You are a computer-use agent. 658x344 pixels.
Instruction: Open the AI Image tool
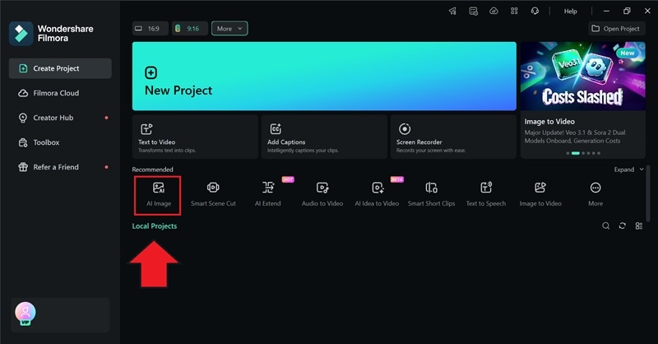[158, 195]
